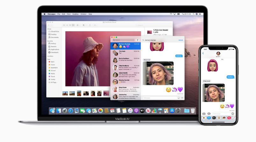Open App Store from the dock
256x142 pixels.
(172, 111)
